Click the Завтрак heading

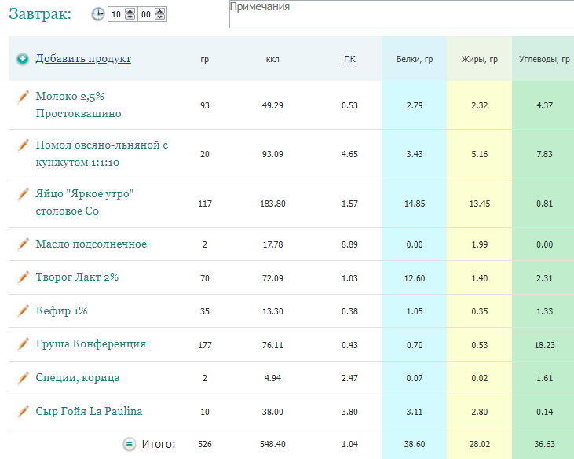click(x=40, y=14)
